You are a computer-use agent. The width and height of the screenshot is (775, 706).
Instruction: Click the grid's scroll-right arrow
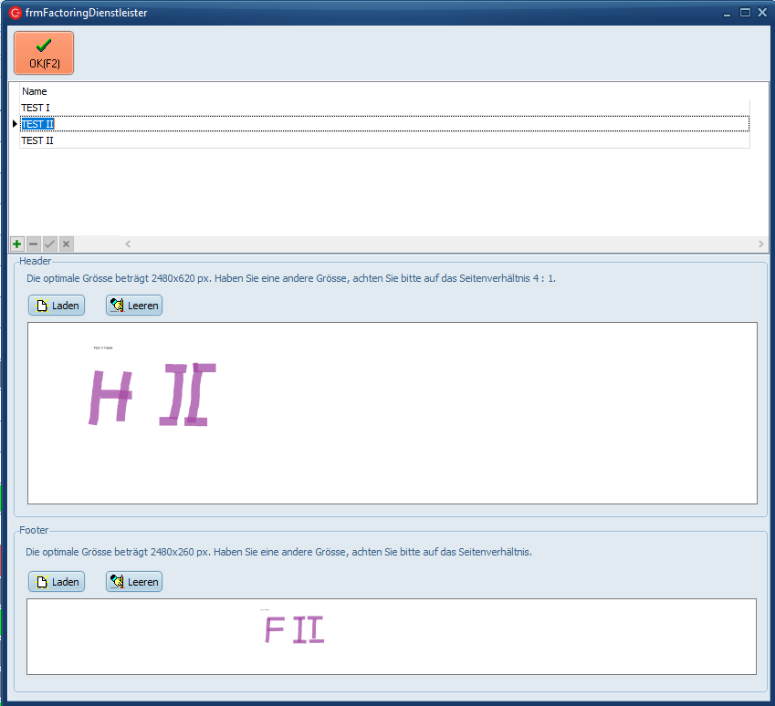[x=761, y=244]
